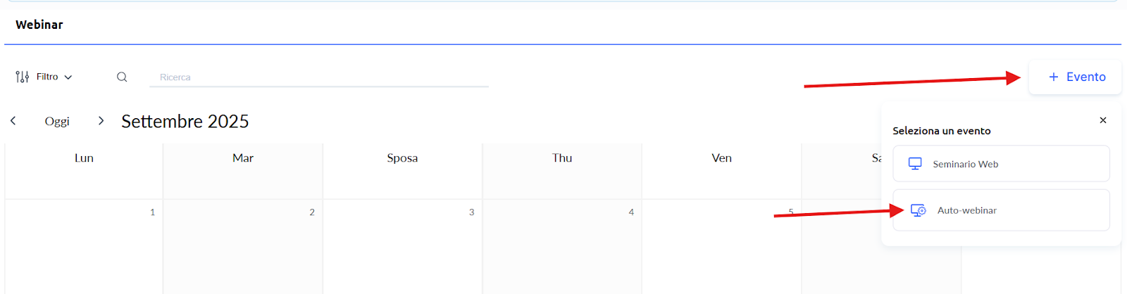Viewport: 1127px width, 294px height.
Task: Select September 3 calendar cell
Action: click(402, 246)
